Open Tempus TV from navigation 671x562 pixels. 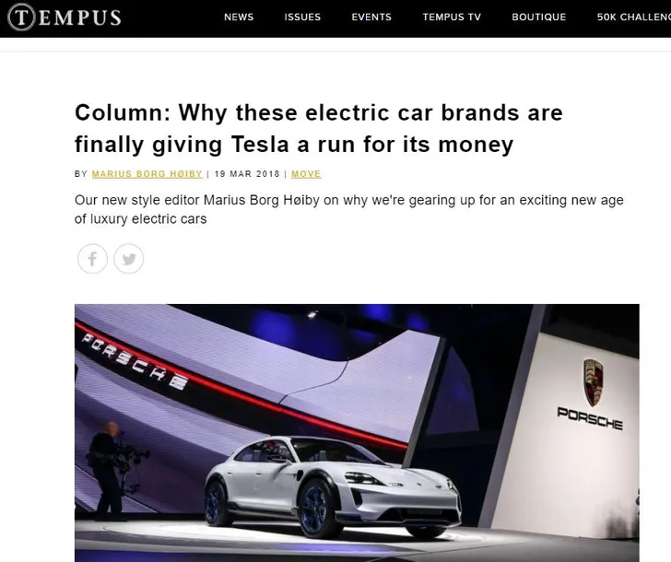tap(452, 18)
